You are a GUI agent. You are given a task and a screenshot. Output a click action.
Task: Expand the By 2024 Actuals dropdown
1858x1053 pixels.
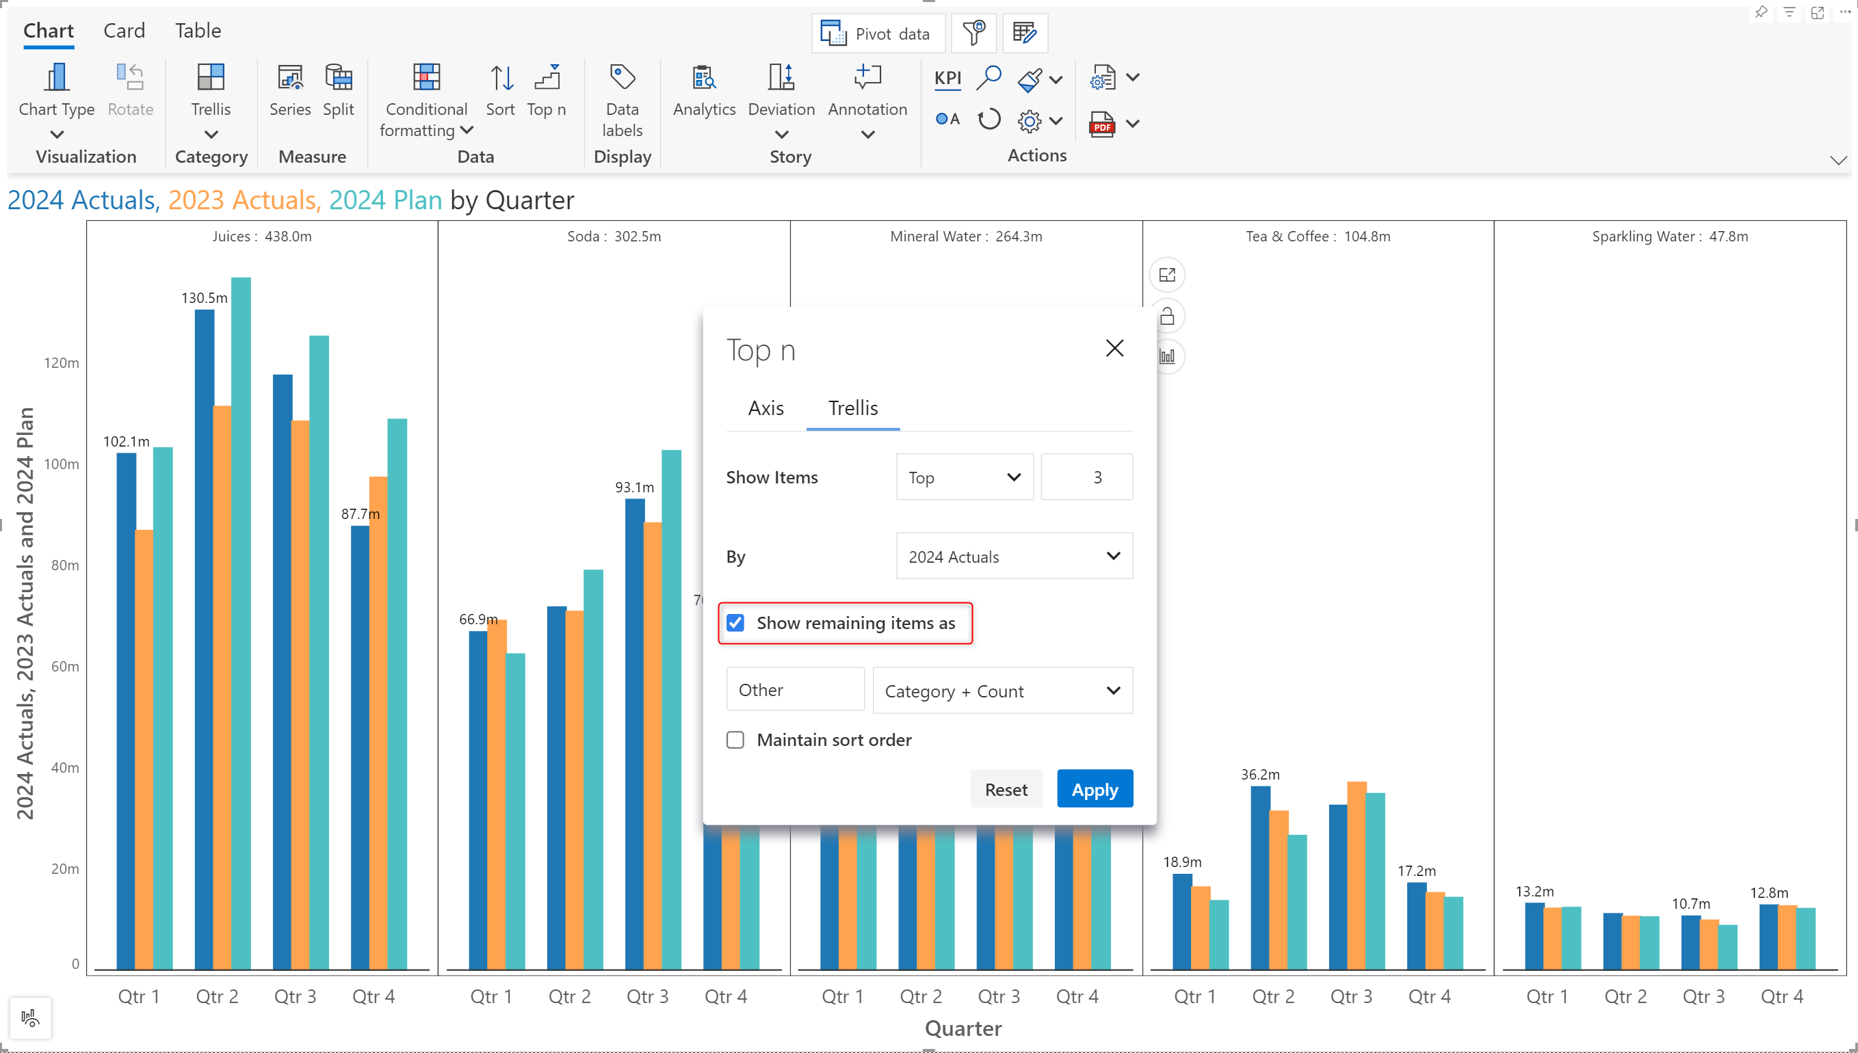[x=1014, y=556]
